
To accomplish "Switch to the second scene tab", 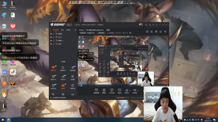I will click(62, 30).
